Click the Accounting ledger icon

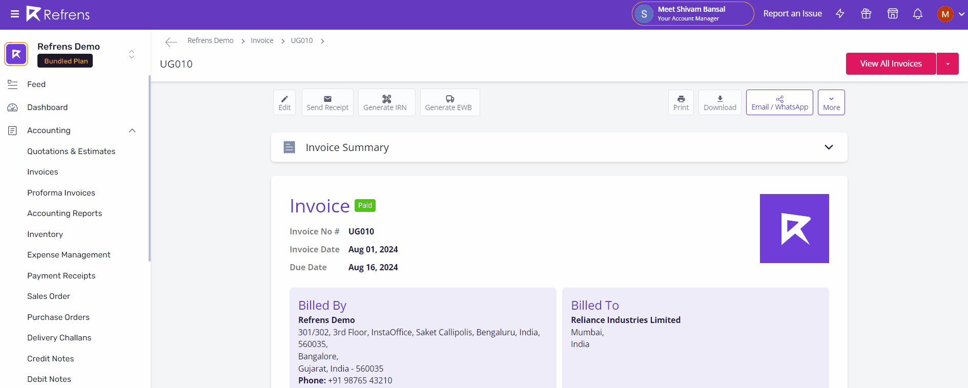[x=13, y=131]
